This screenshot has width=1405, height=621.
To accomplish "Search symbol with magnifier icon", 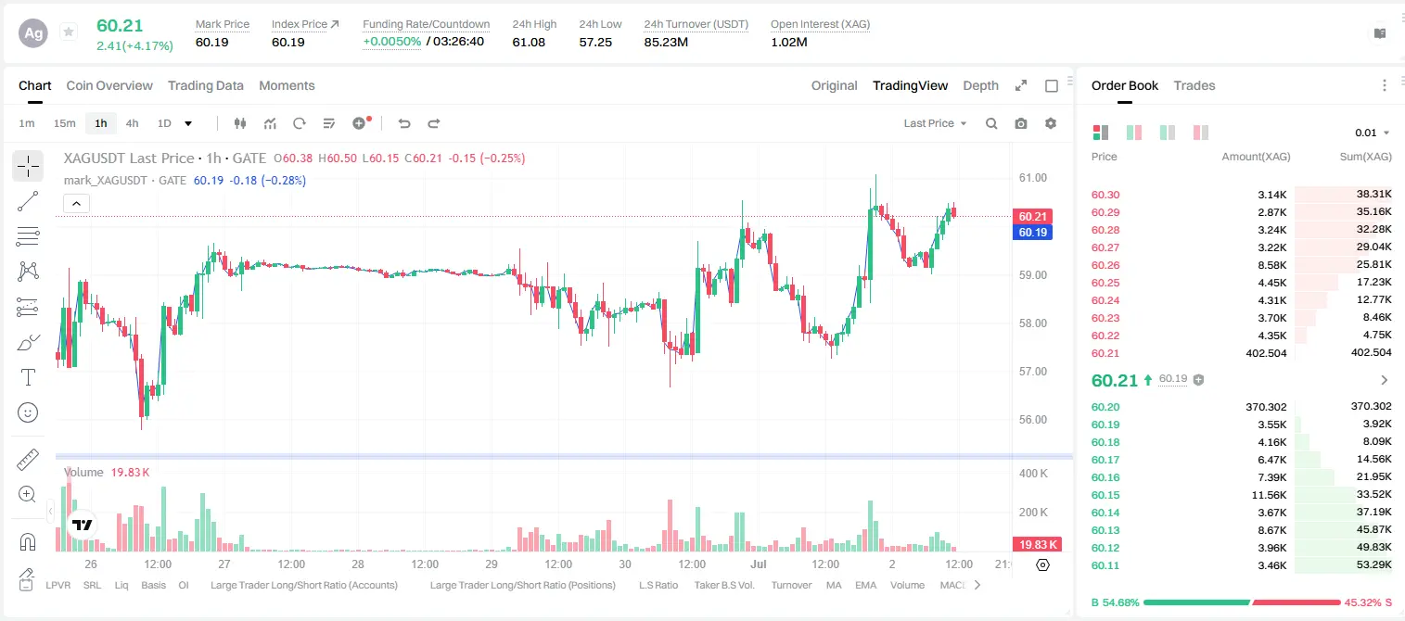I will [991, 123].
